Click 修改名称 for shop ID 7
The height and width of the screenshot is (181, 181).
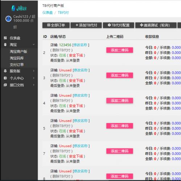(81, 146)
